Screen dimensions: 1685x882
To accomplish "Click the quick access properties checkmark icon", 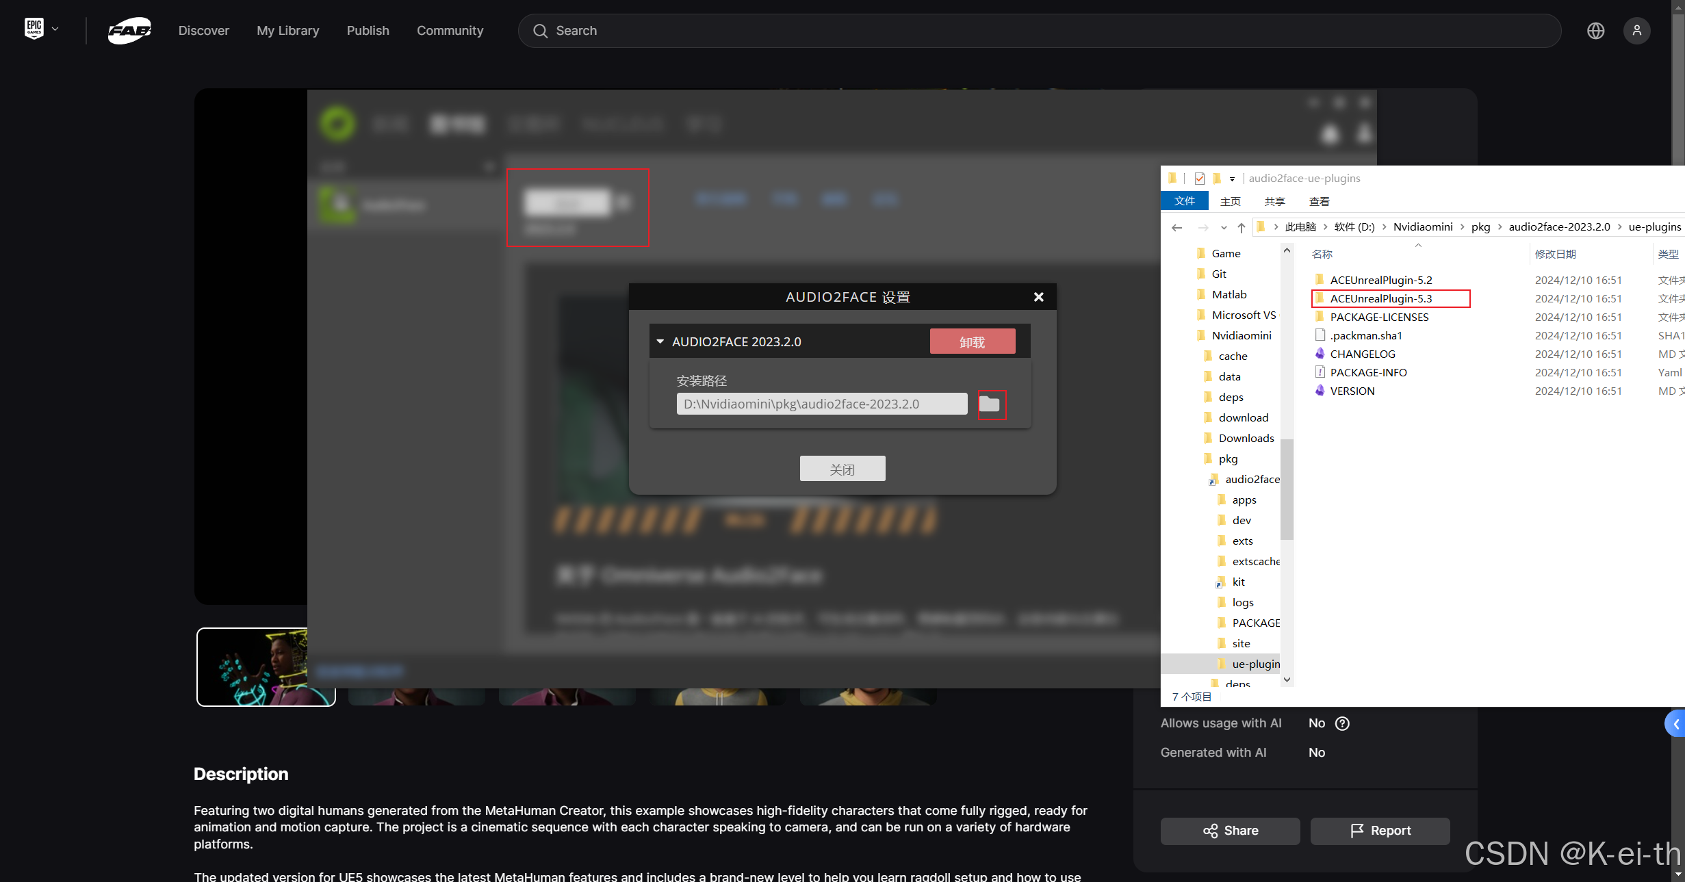I will [x=1199, y=178].
